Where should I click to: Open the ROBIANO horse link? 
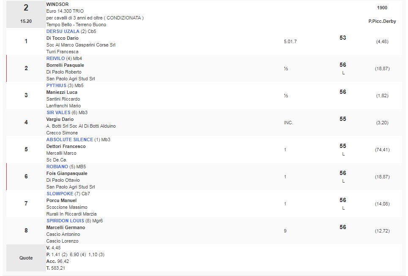pyautogui.click(x=57, y=167)
